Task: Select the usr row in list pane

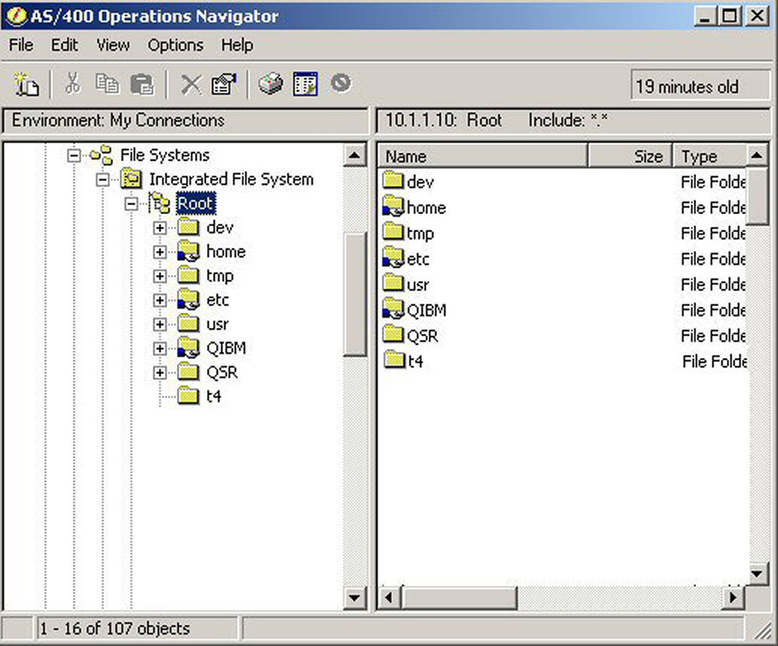Action: pos(564,284)
